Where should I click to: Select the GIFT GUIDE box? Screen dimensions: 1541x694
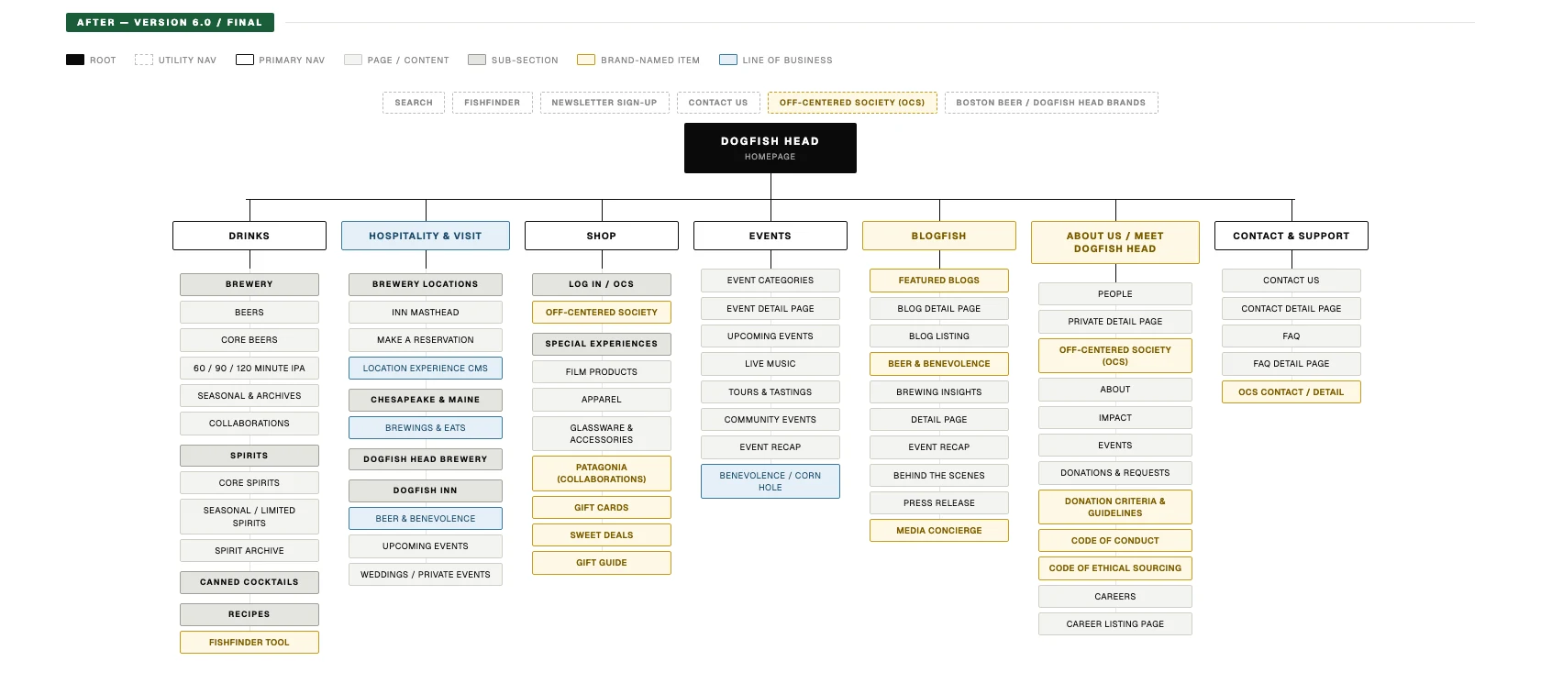point(602,563)
